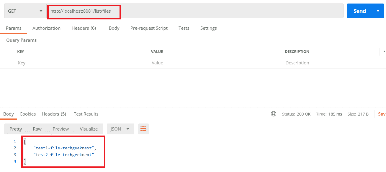
Task: Go to the Tests tab
Action: [184, 28]
